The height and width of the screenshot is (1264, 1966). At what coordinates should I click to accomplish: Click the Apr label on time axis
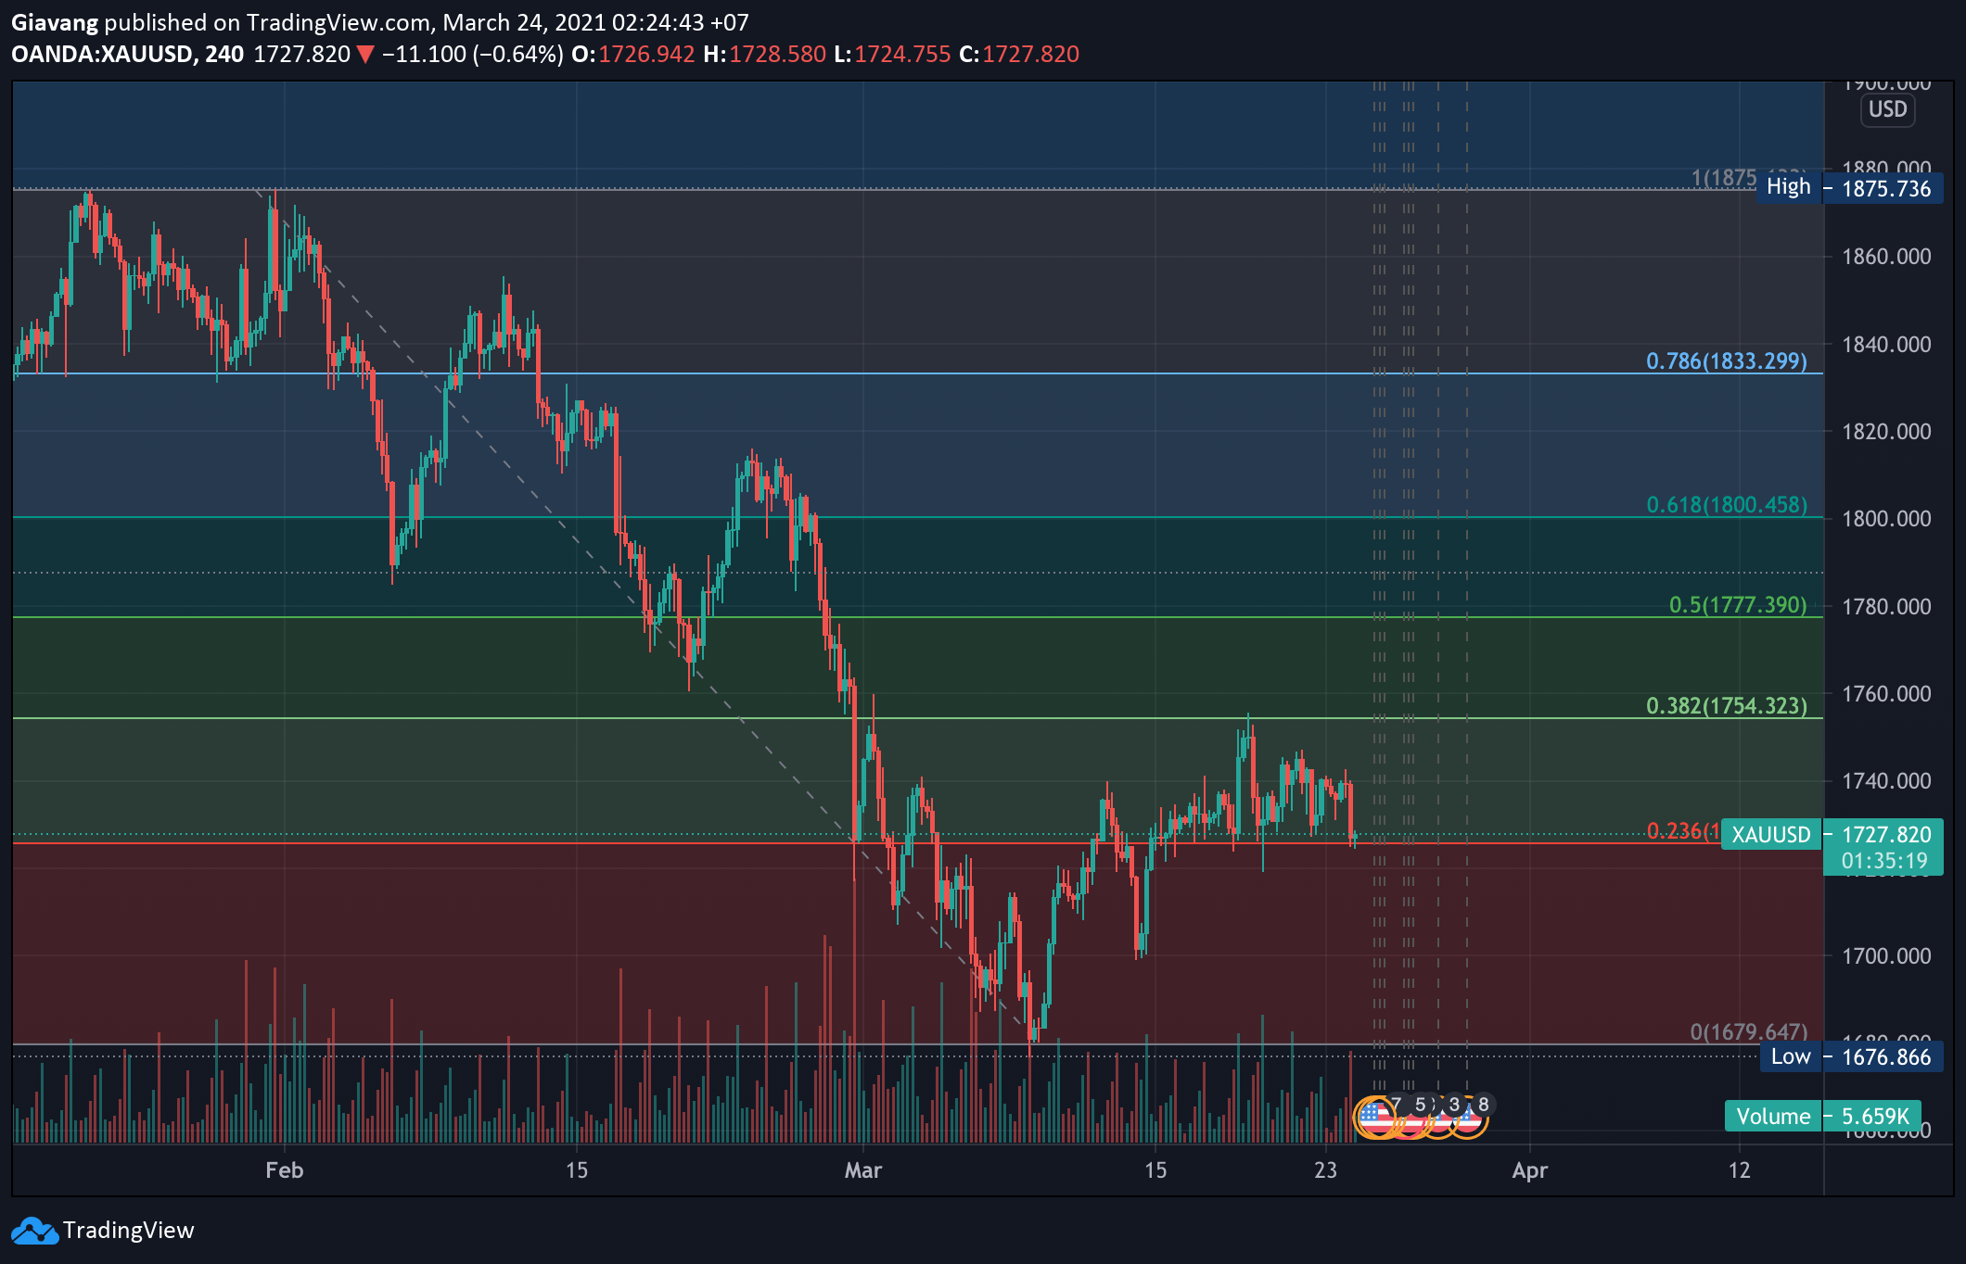coord(1530,1170)
